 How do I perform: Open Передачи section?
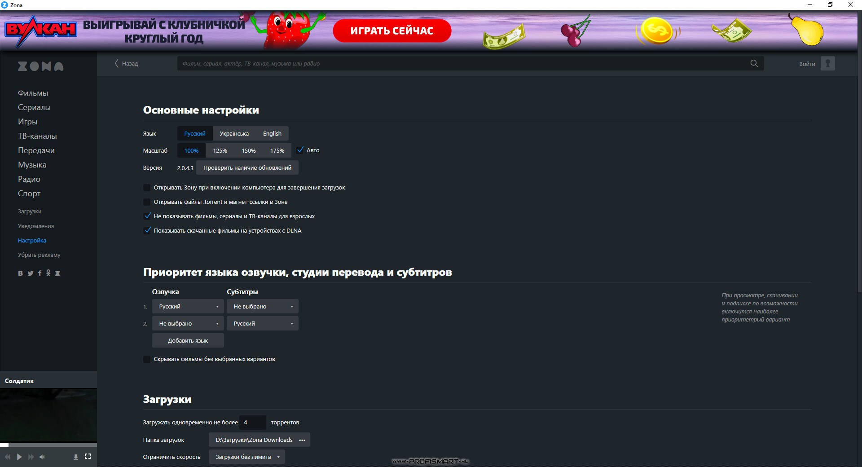(36, 150)
